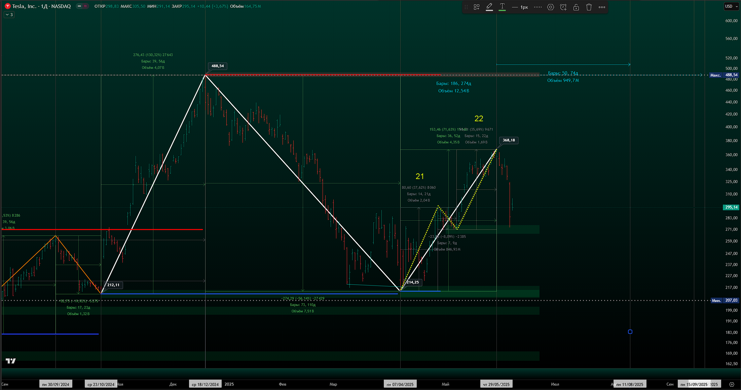Viewport: 741px width, 390px height.
Task: Click date label пн 30/09/2024
Action: (x=55, y=384)
